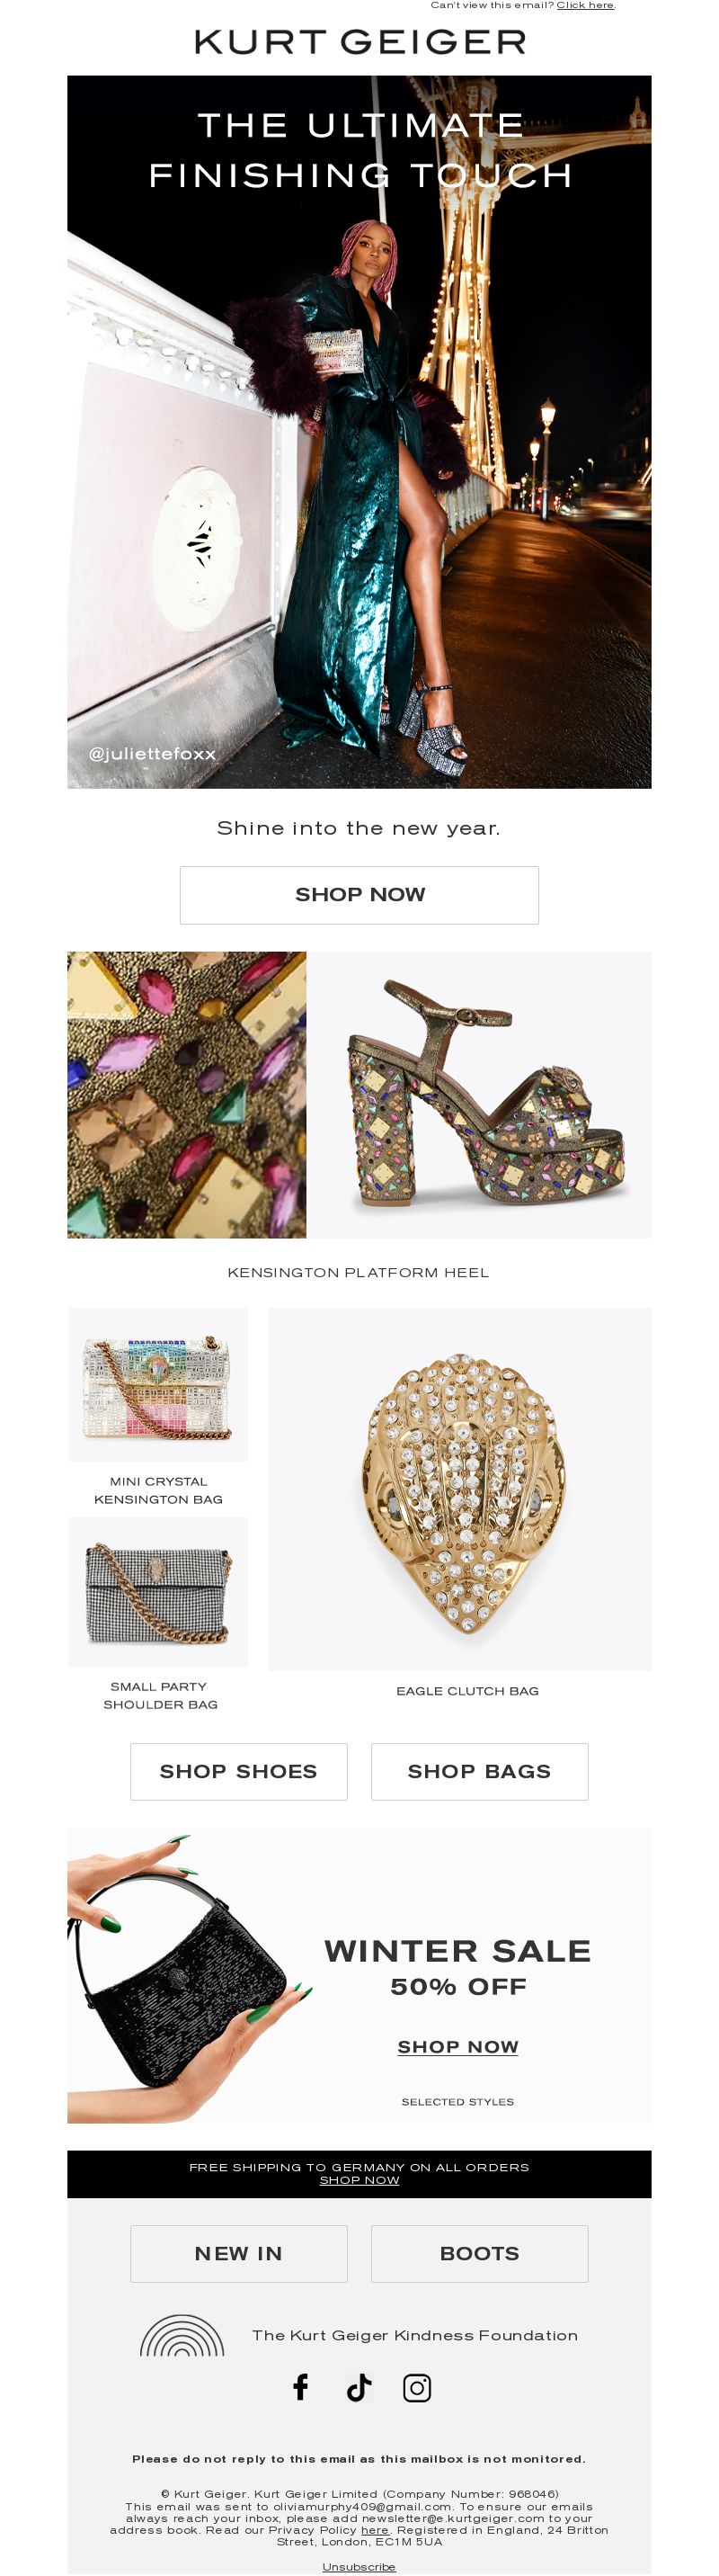Click the Kensington Platform Heel shoe image
719x2576 pixels.
(479, 1095)
